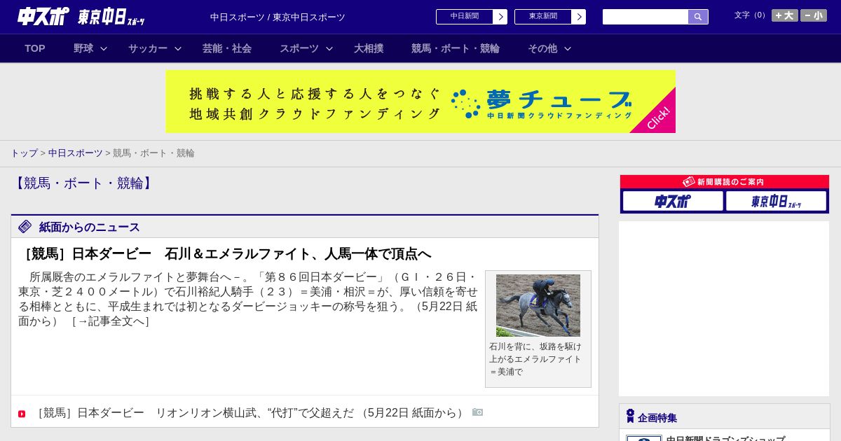
Task: Expand サッカー dropdown chevron
Action: click(x=178, y=48)
